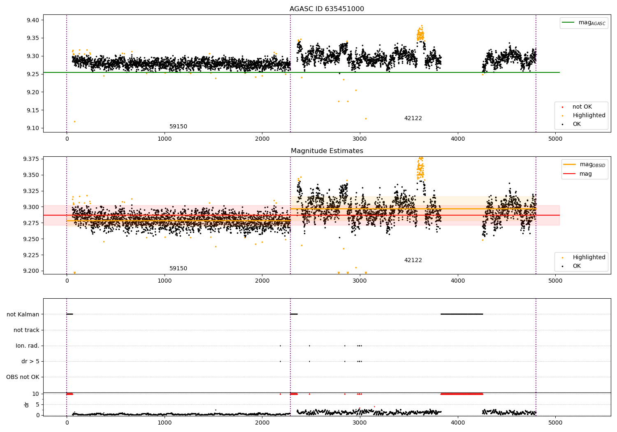This screenshot has width=617, height=432.
Task: Click the green line sample in mag AGASC legend
Action: coord(568,23)
